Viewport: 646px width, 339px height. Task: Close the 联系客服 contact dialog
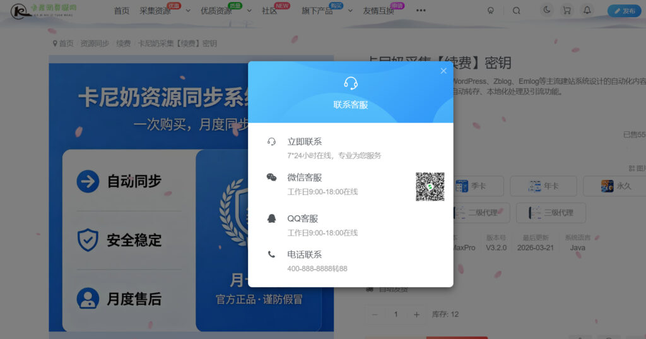[x=443, y=71]
